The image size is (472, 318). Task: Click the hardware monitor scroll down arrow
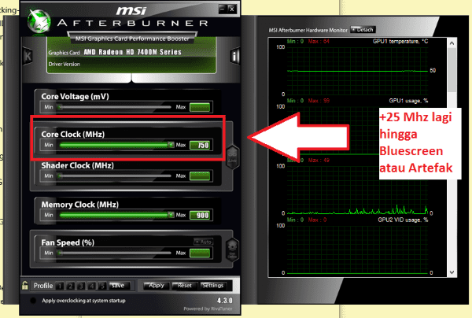[452, 272]
